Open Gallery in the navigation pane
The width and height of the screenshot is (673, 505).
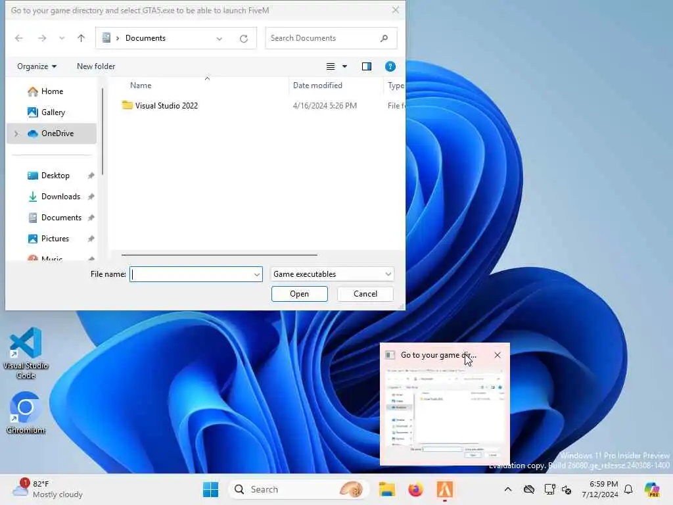[x=53, y=112]
